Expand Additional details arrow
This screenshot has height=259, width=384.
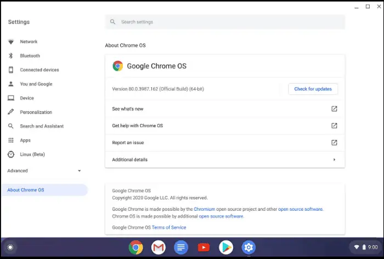[334, 160]
